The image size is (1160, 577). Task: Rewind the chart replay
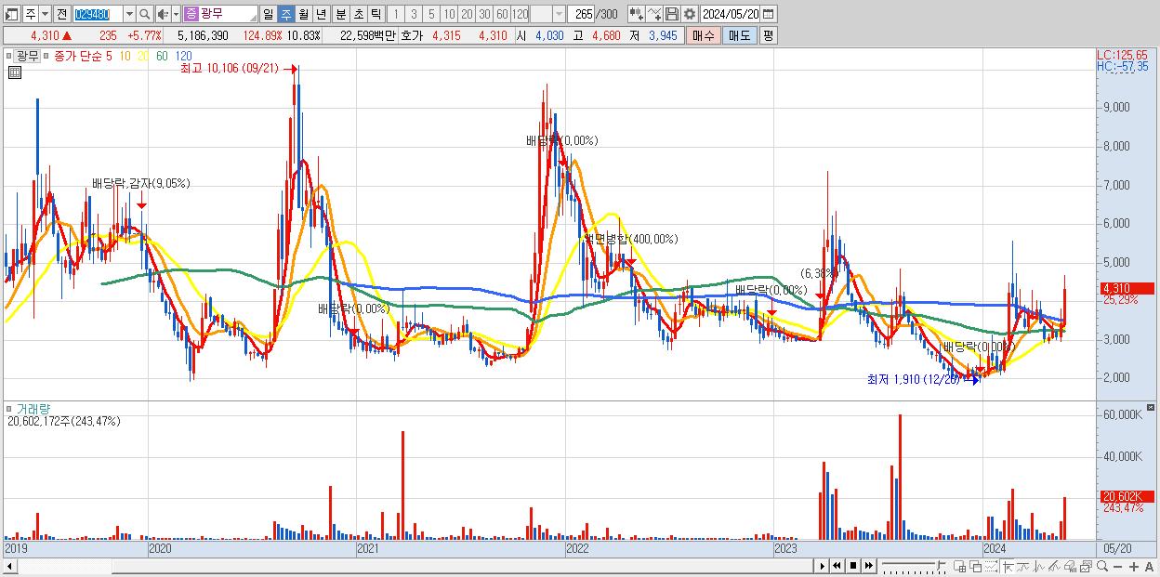837,566
